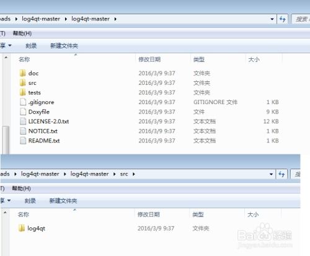Screen dimensions: 310x256
Task: Click refresh icon in upper address bar
Action: point(282,19)
